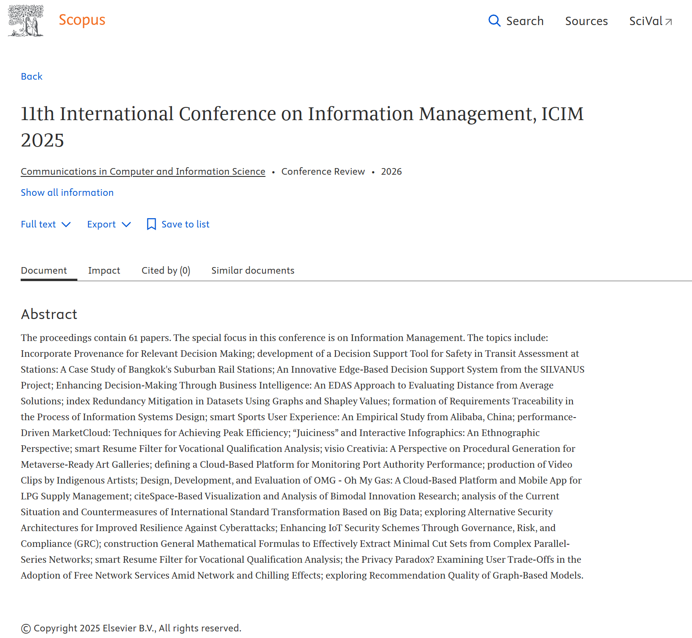Image resolution: width=692 pixels, height=638 pixels.
Task: Open the SciVal link
Action: tap(645, 21)
